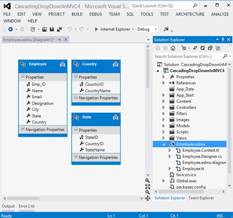
Task: Toggle Solution Explorer auto-hide pin
Action: (223, 39)
